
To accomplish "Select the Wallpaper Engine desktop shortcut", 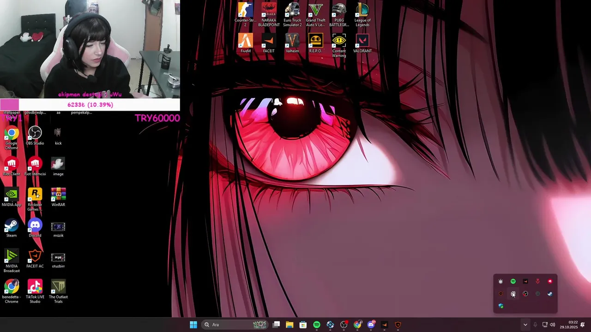I will pyautogui.click(x=12, y=114).
